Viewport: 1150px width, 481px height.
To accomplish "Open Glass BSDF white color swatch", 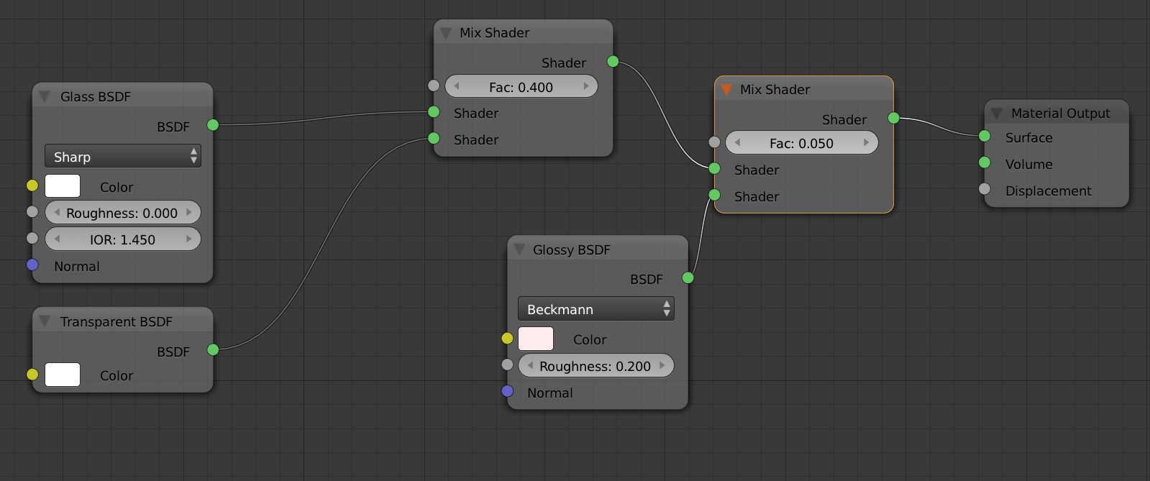I will [63, 185].
